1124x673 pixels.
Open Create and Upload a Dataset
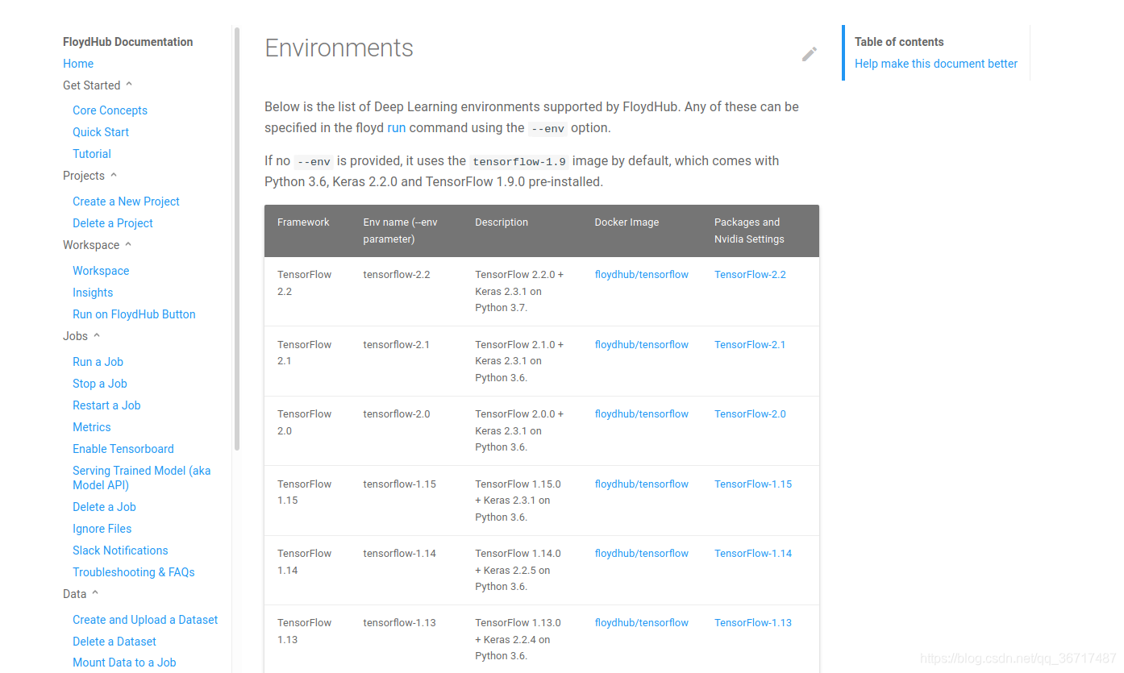[x=145, y=620]
